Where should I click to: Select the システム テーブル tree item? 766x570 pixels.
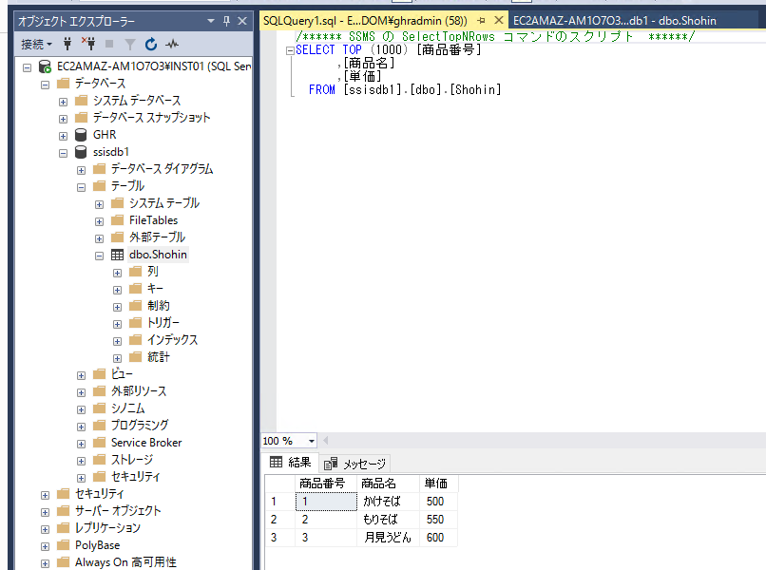coord(164,203)
